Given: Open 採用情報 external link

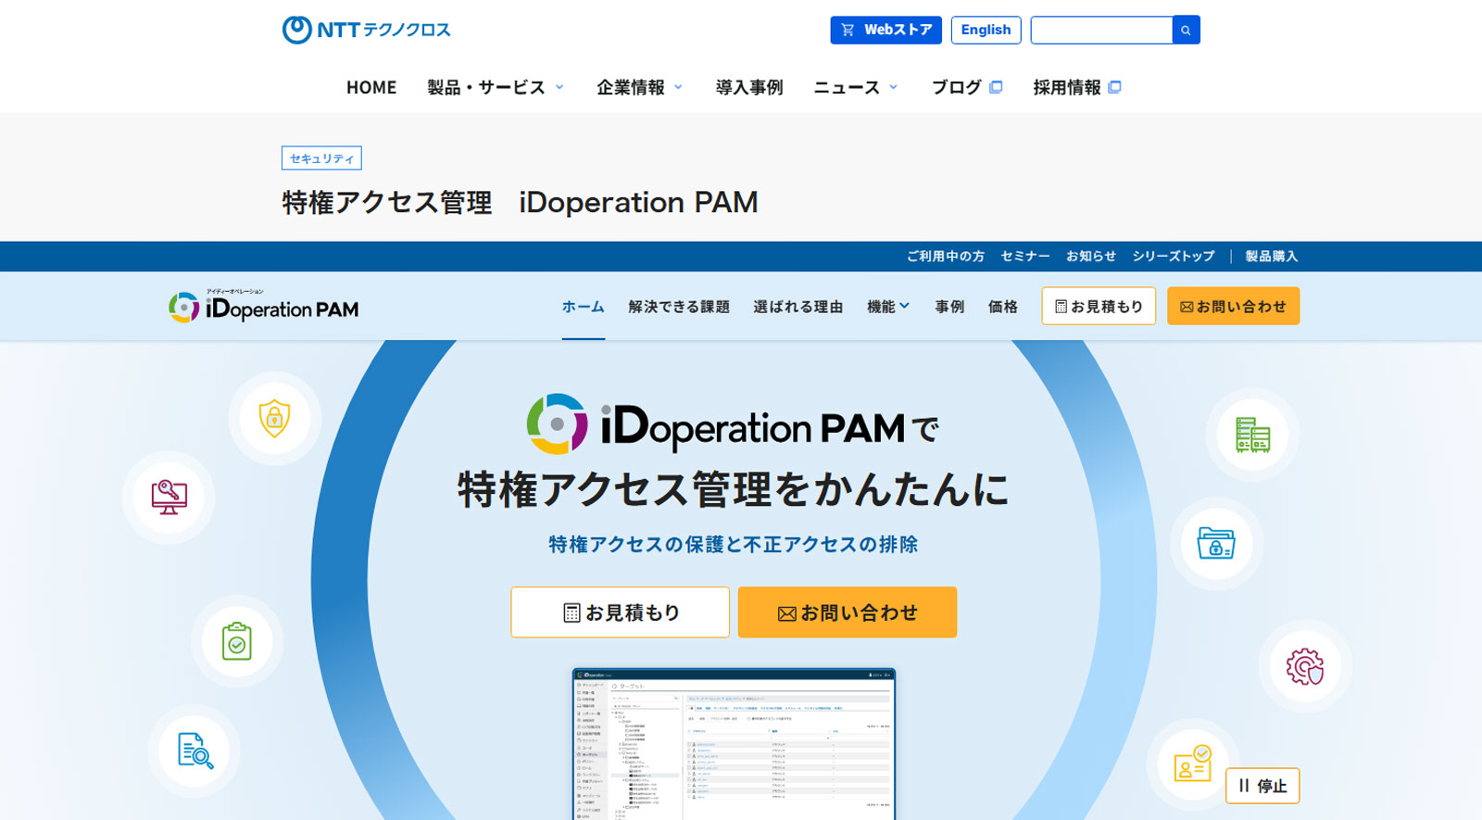Looking at the screenshot, I should tap(1077, 87).
